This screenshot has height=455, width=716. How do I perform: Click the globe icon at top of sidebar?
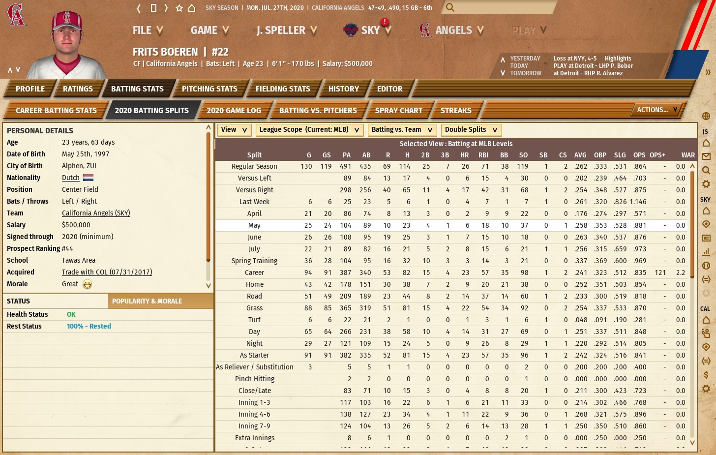(706, 116)
